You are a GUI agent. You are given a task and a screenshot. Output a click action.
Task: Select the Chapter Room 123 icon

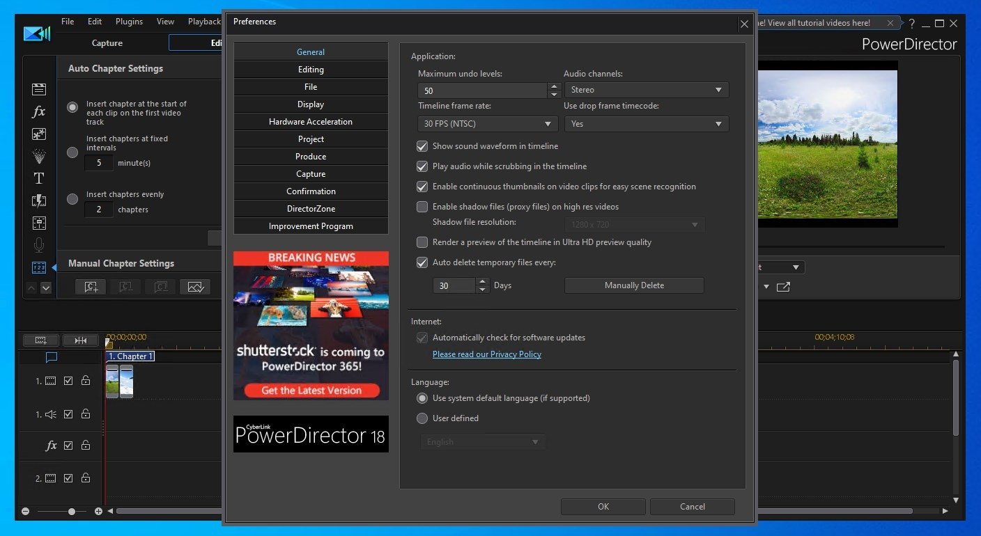click(x=39, y=267)
